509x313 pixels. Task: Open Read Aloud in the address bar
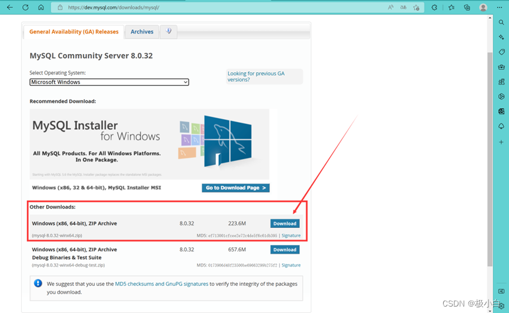(391, 7)
